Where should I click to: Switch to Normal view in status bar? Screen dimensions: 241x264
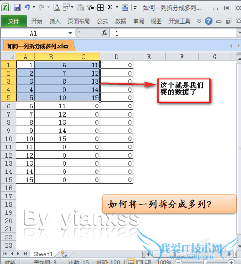coord(131,262)
